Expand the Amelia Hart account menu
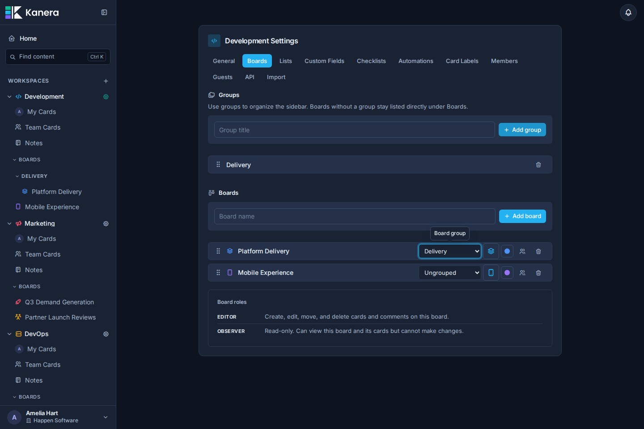This screenshot has height=429, width=644. 106,417
